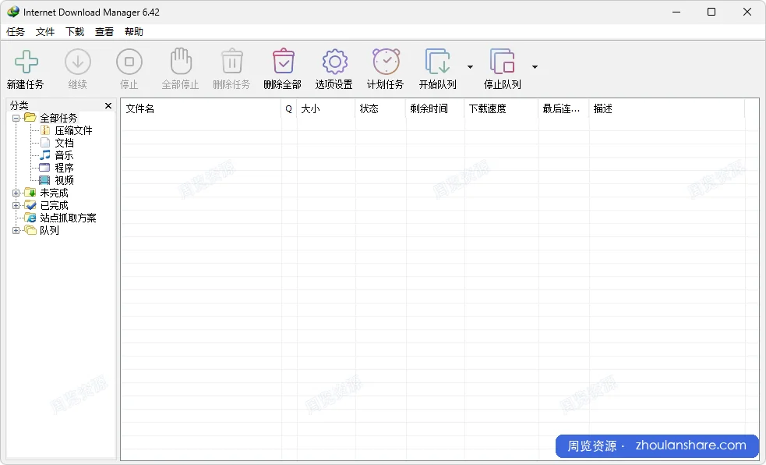Click the 已完成 checkmark folder icon
Viewport: 766px width, 465px height.
(30, 205)
